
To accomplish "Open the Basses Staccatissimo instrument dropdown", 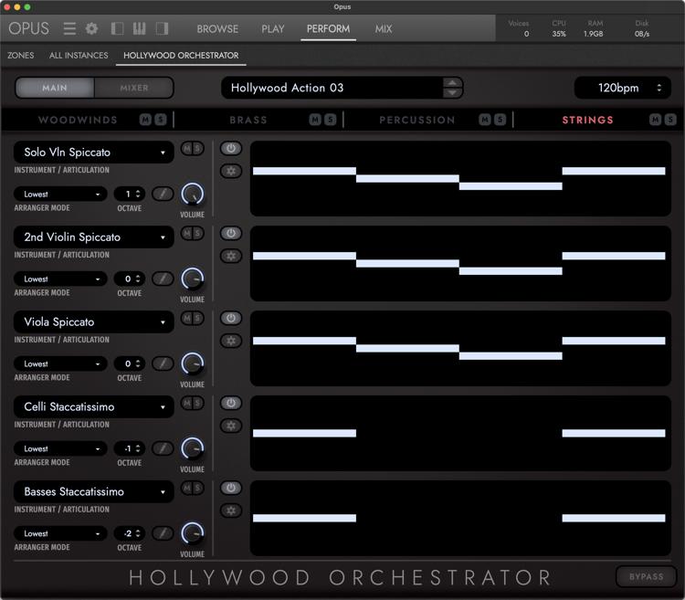I will tap(93, 491).
